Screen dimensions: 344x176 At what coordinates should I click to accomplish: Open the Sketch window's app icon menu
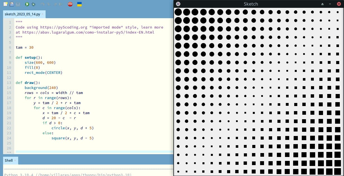pos(178,4)
